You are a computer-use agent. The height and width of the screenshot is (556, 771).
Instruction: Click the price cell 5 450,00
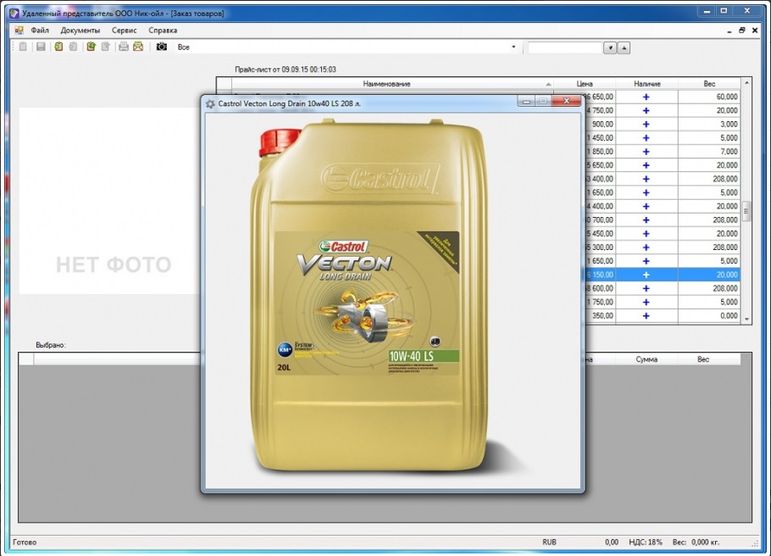tap(599, 234)
